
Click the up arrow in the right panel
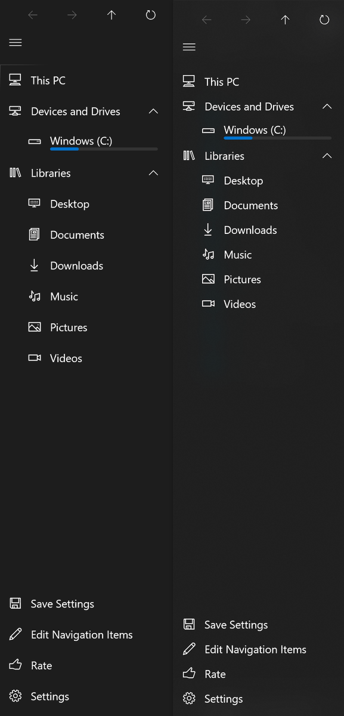pyautogui.click(x=285, y=20)
